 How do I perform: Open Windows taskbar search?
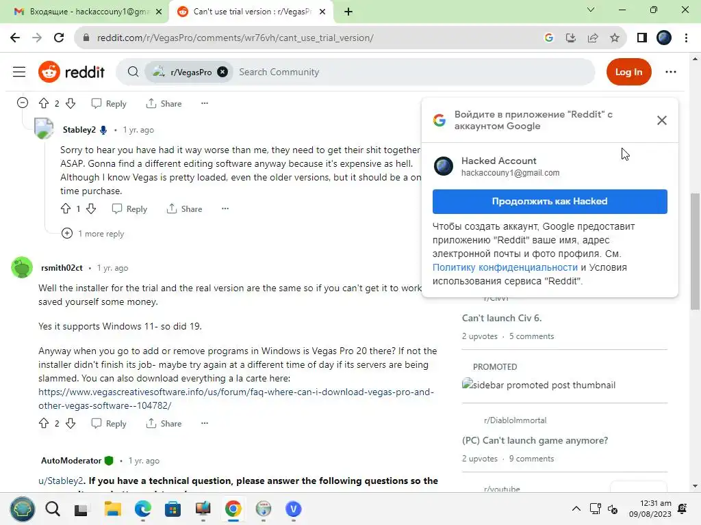[x=53, y=509]
